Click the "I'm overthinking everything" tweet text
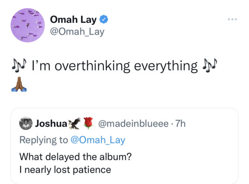Viewport: 249px width, 184px height. pyautogui.click(x=115, y=66)
